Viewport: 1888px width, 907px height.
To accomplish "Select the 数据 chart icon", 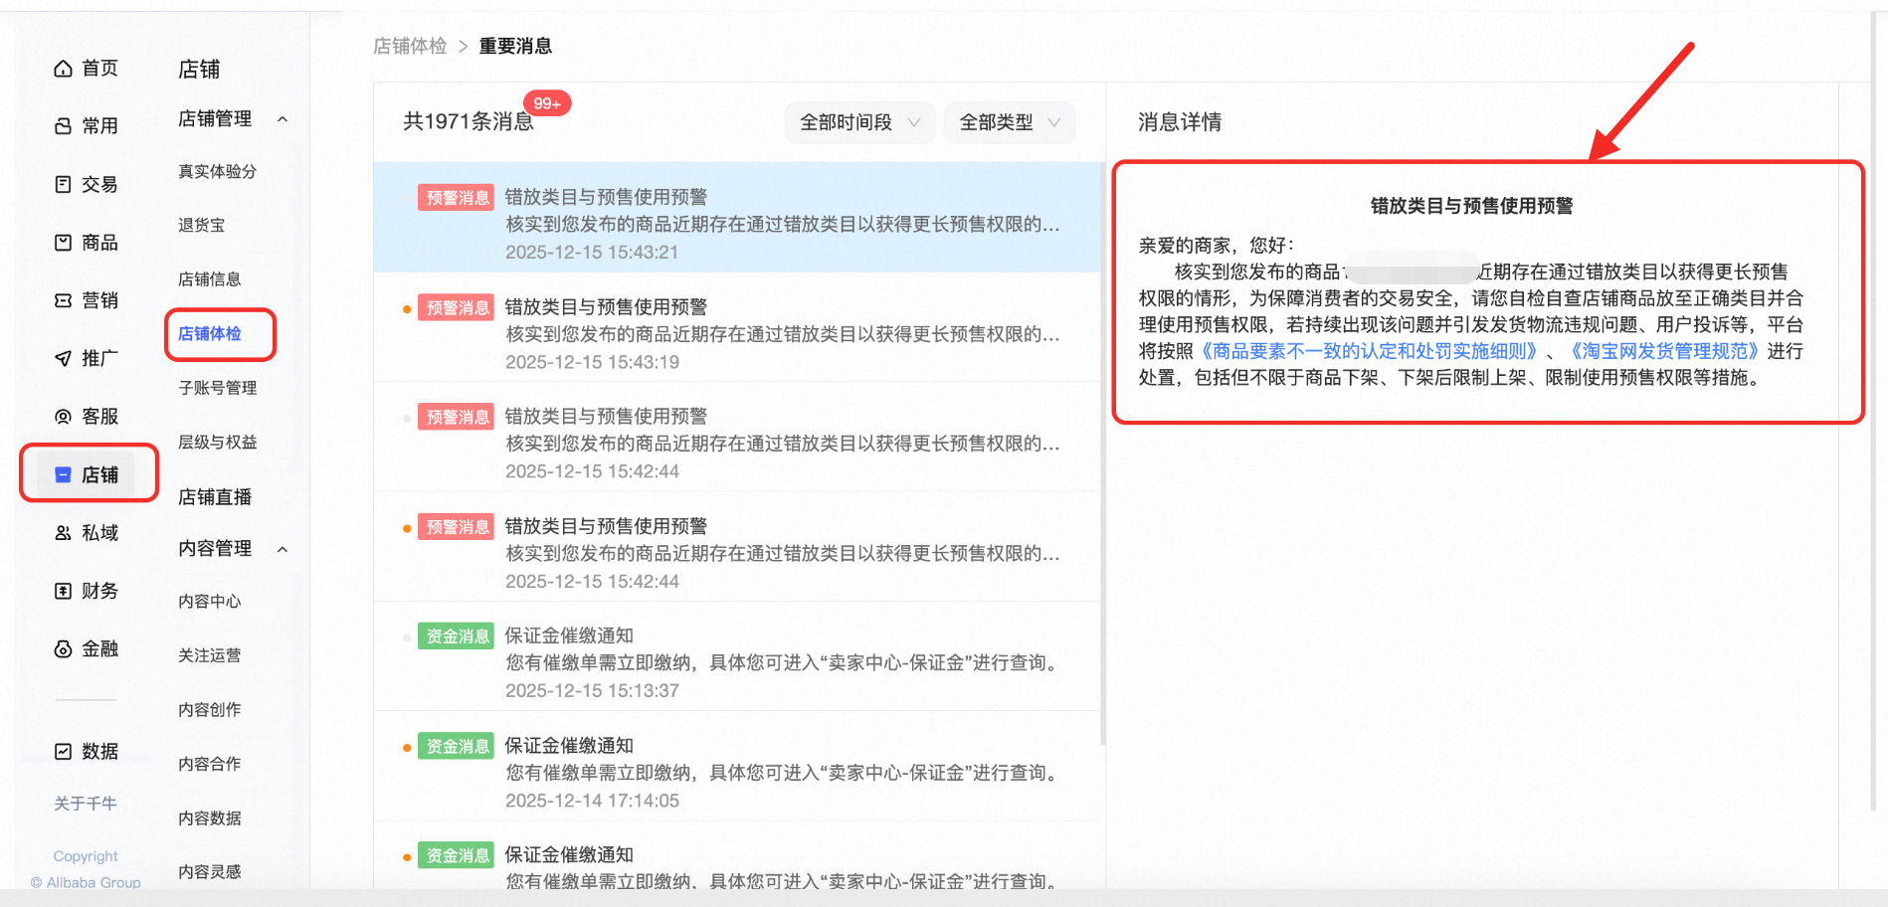I will tap(63, 751).
